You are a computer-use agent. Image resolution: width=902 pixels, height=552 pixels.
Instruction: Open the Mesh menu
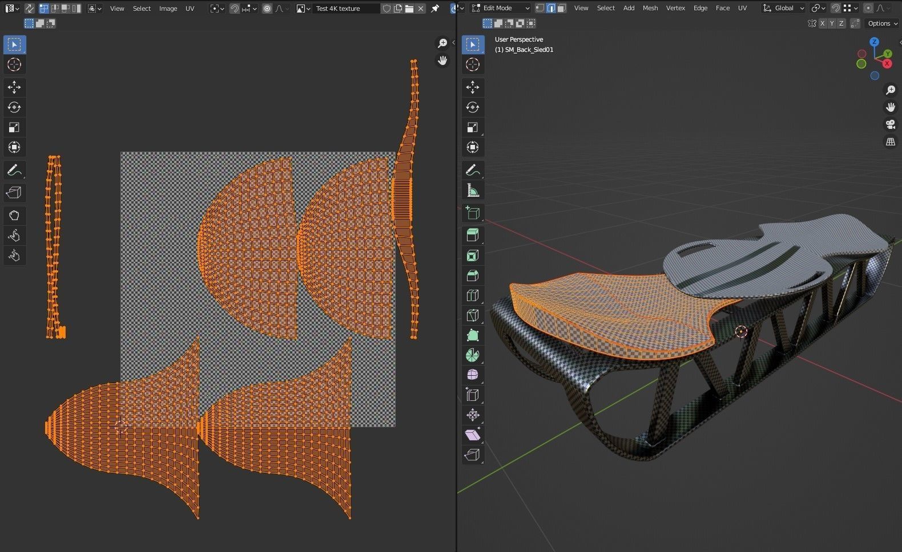click(x=650, y=8)
